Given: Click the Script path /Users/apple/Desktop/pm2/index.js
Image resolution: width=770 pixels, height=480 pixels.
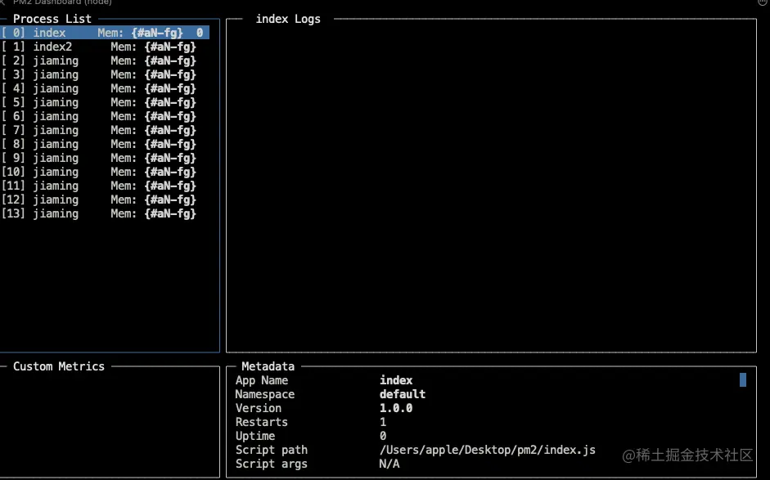Looking at the screenshot, I should [x=488, y=450].
